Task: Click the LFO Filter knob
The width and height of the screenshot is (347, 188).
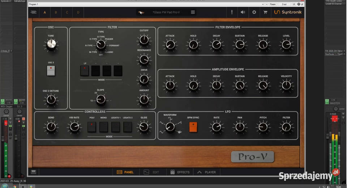Action: tap(286, 127)
